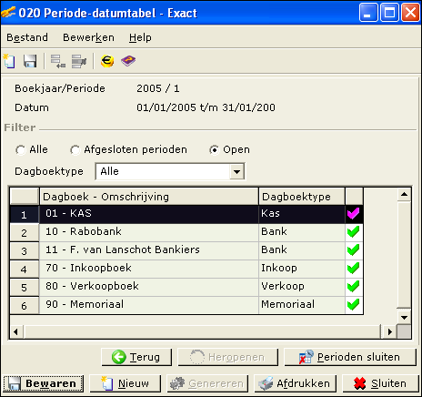
Task: Click the new document toolbar icon
Action: 9,61
